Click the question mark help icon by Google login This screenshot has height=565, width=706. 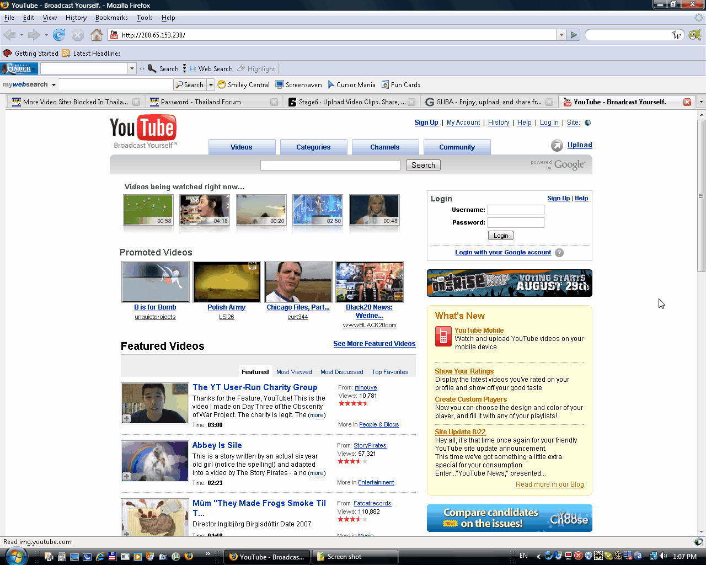click(x=559, y=253)
